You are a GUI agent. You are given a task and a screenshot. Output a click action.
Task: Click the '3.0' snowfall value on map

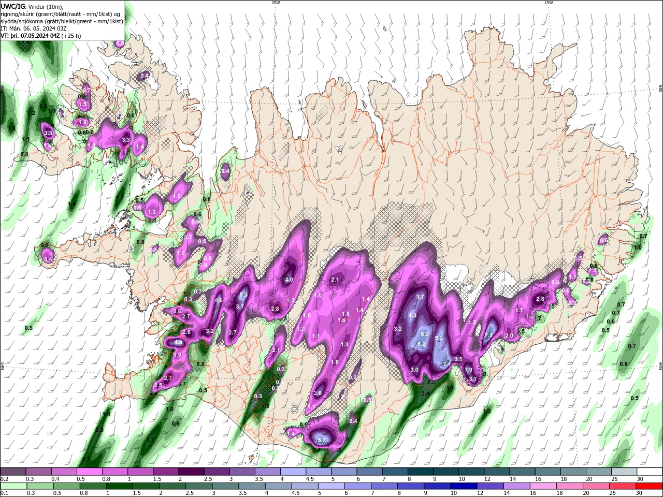(414, 370)
